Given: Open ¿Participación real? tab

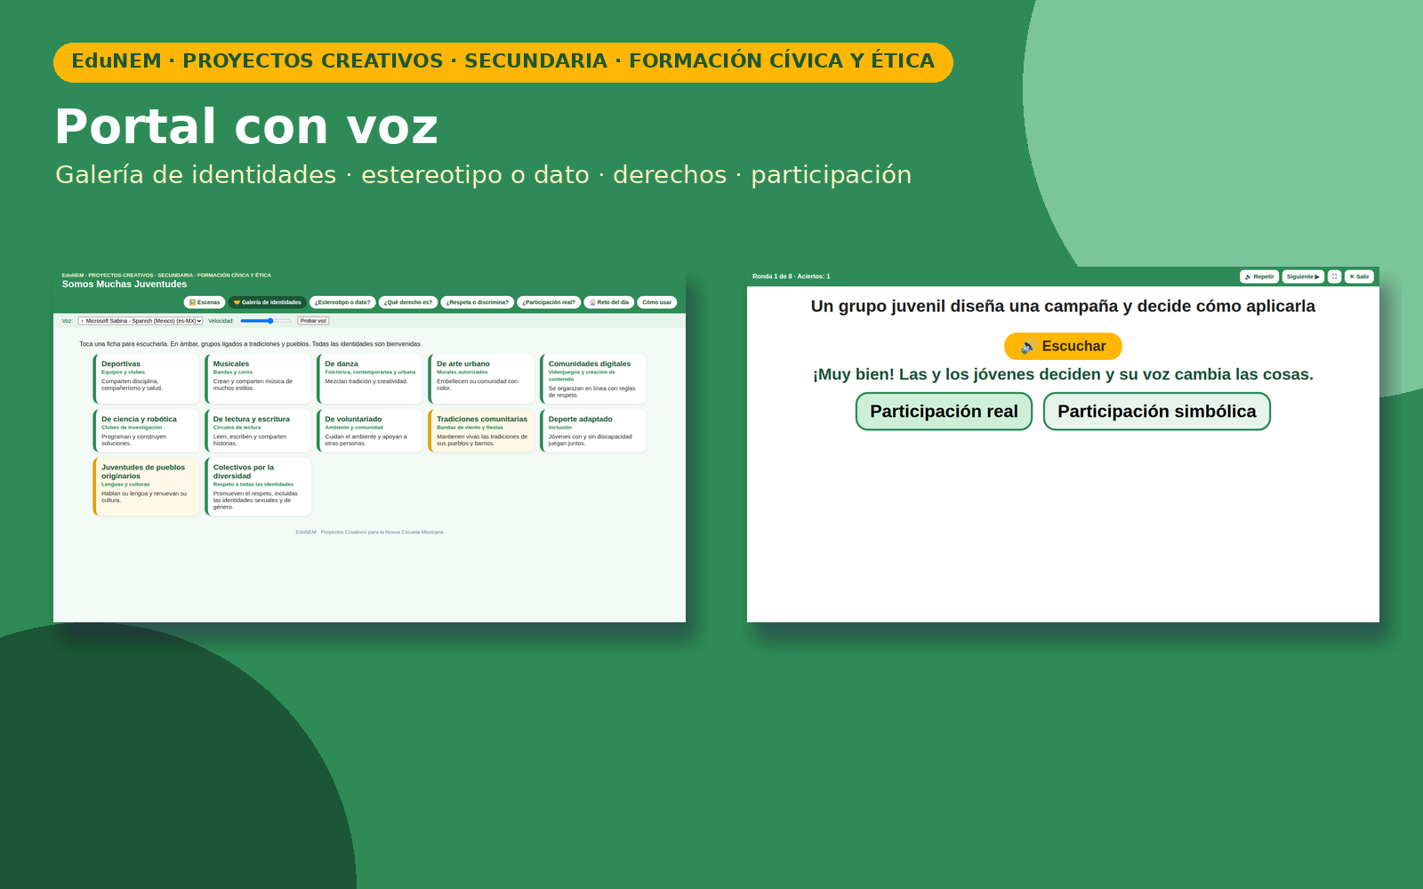Looking at the screenshot, I should pos(549,302).
